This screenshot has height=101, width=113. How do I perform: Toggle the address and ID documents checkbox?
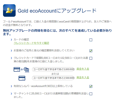pyautogui.click(x=91, y=51)
